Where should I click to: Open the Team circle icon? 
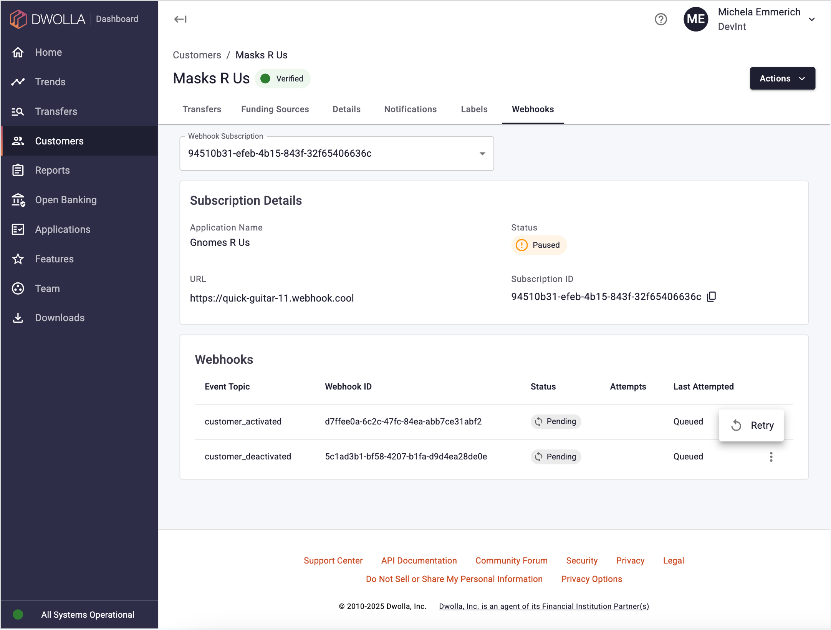tap(18, 288)
